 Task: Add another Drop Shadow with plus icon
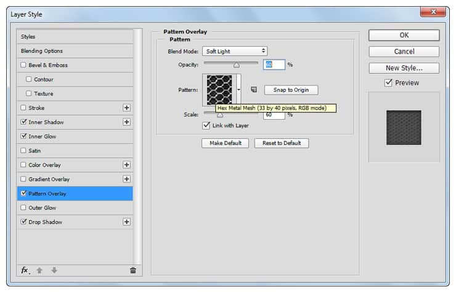click(126, 222)
